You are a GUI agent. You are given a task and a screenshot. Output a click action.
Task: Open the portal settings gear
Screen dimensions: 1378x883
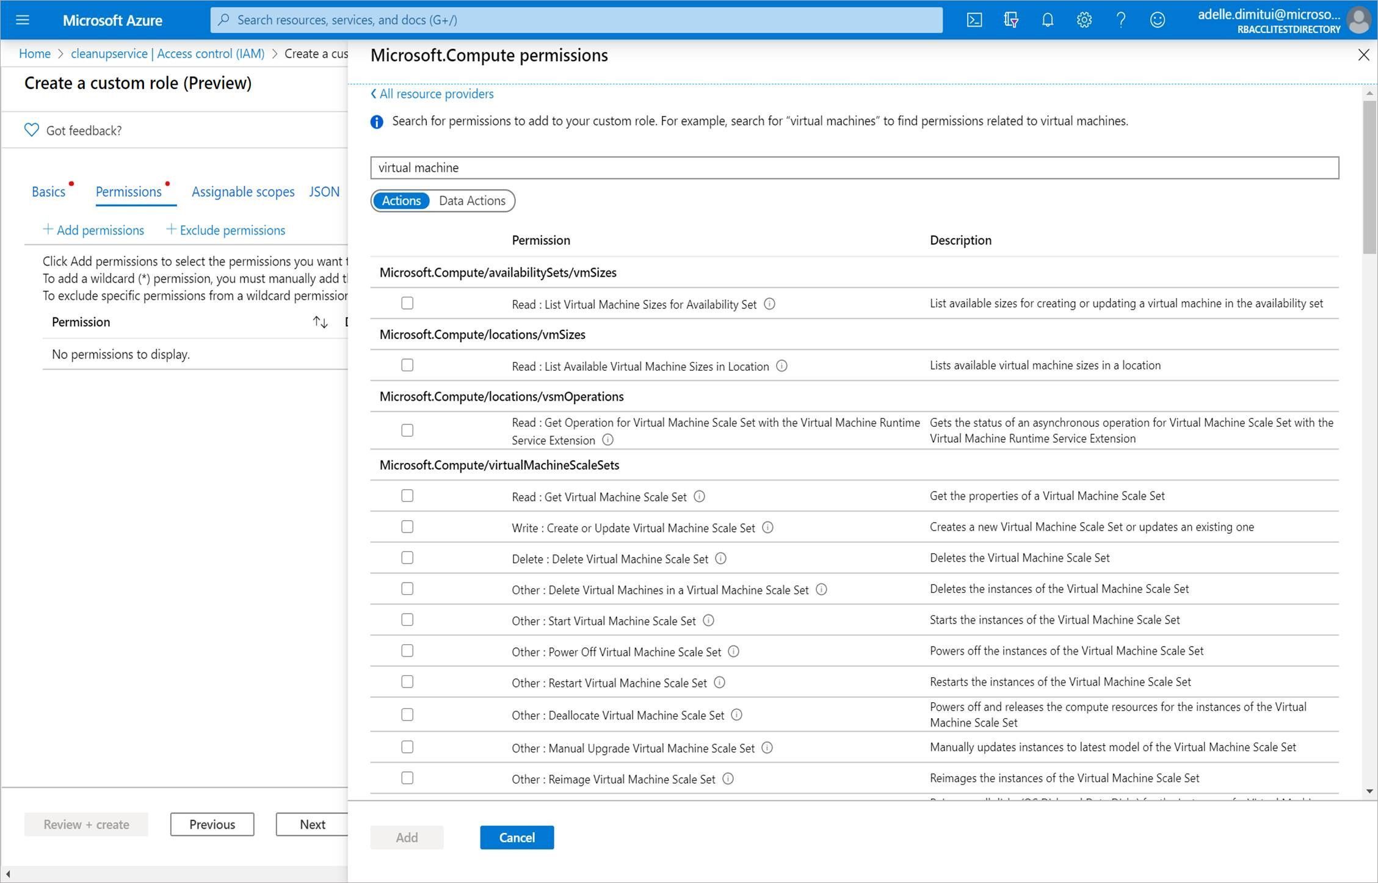(x=1084, y=19)
